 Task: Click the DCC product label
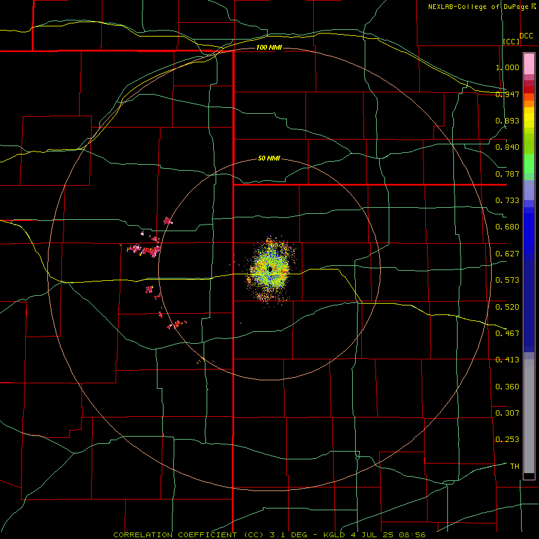[x=526, y=36]
